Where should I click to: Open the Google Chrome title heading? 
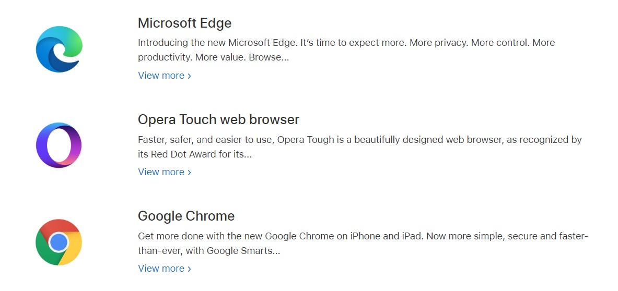(186, 216)
